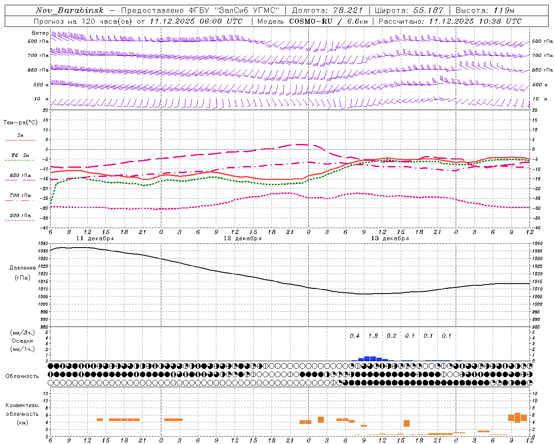Image resolution: width=555 pixels, height=444 pixels.
Task: Click the 'Осадки' precipitation label
Action: (x=23, y=341)
